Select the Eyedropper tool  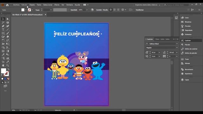3,54
